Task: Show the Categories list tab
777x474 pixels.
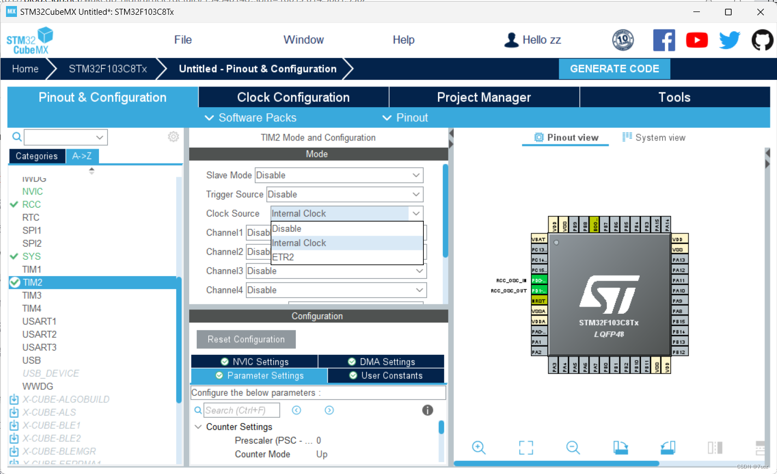Action: (x=37, y=156)
